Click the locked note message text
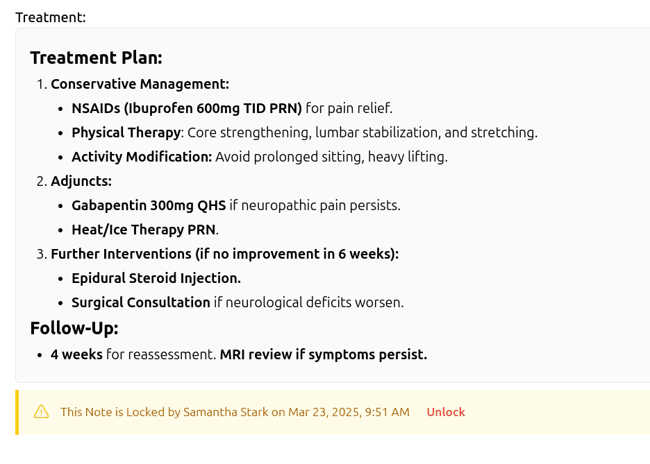Viewport: 650px width, 464px height. 235,412
